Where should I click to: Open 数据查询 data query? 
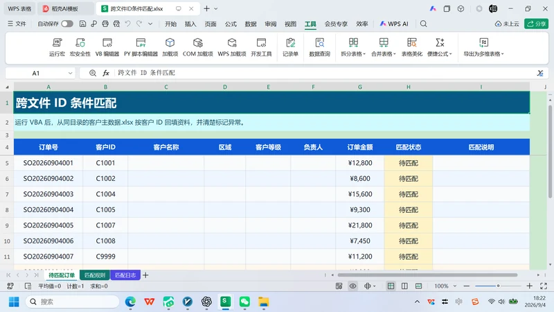pyautogui.click(x=319, y=47)
